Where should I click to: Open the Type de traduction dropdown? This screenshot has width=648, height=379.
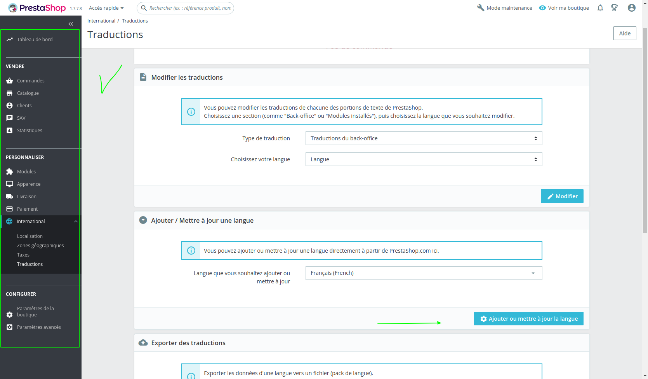point(423,138)
